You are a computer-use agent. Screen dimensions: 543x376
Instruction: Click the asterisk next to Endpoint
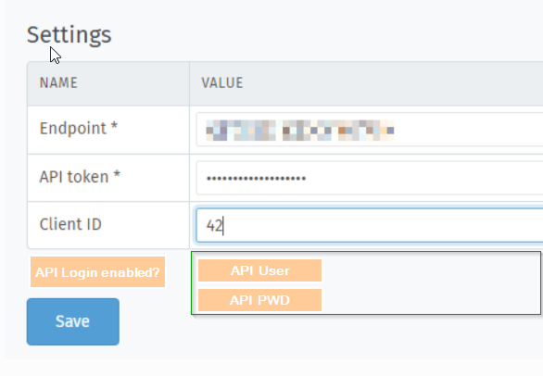[114, 126]
